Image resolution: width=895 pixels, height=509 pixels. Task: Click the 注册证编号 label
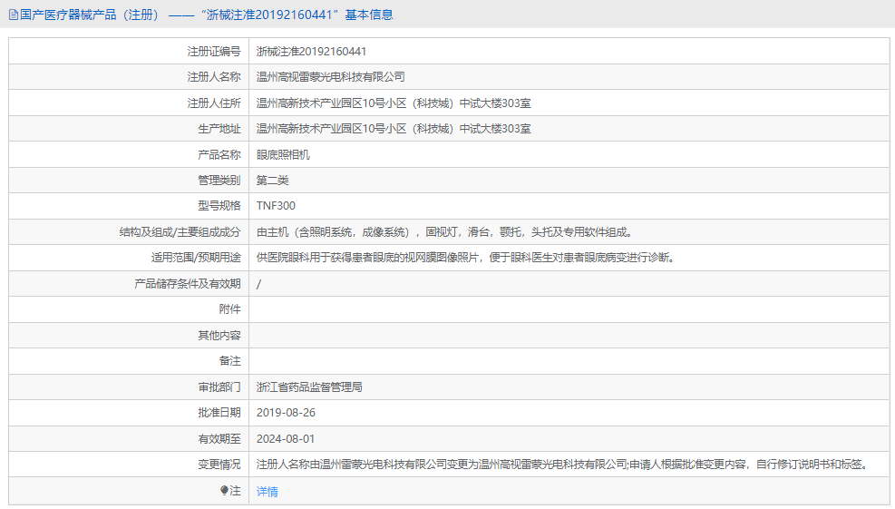(x=214, y=52)
